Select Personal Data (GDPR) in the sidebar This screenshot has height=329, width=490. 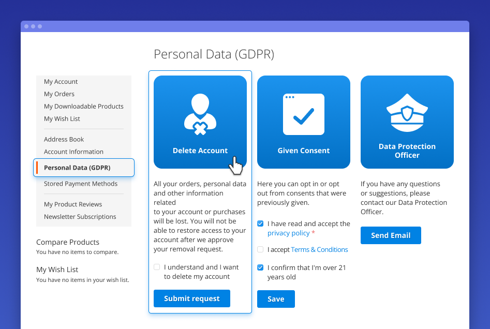[x=79, y=167]
